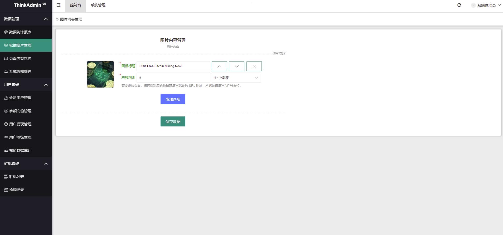Click the bitcoin banner image thumbnail

(x=100, y=74)
